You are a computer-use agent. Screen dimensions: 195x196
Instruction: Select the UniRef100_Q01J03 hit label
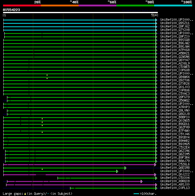[175, 87]
